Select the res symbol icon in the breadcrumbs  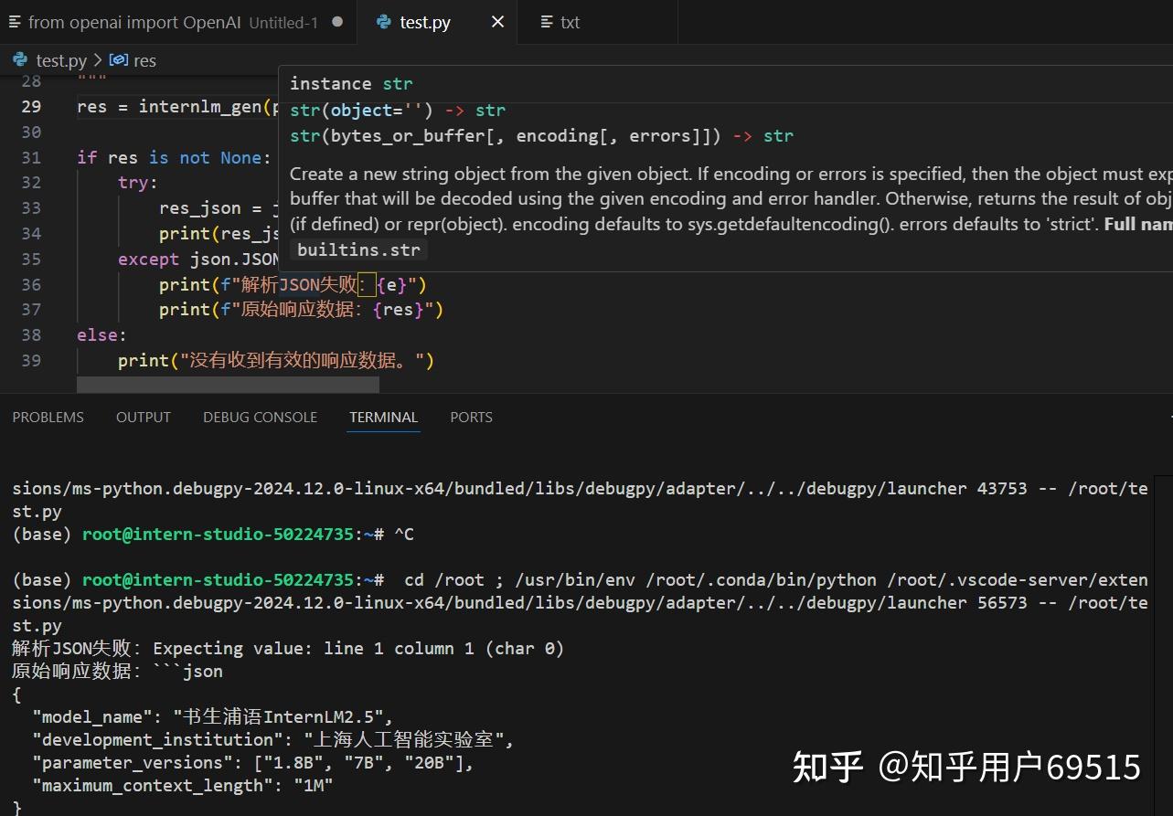click(x=119, y=60)
